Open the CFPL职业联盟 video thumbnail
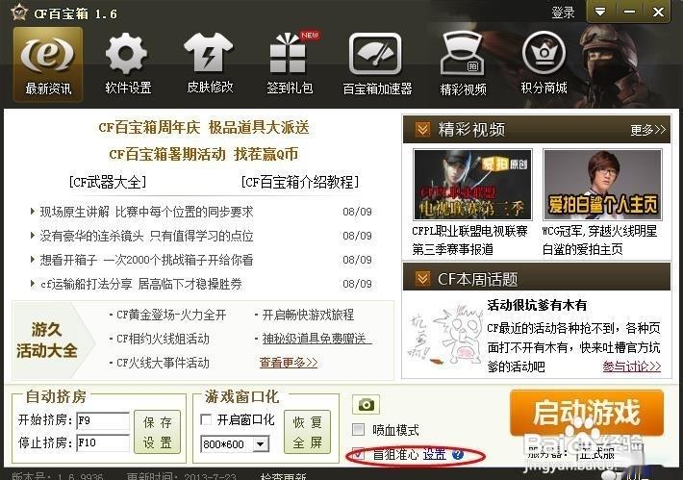The image size is (683, 480). pos(472,185)
